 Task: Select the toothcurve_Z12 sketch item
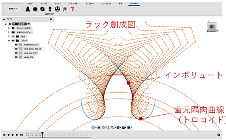31,45
